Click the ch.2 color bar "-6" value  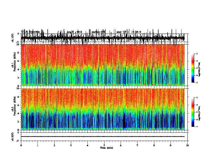coord(196,119)
